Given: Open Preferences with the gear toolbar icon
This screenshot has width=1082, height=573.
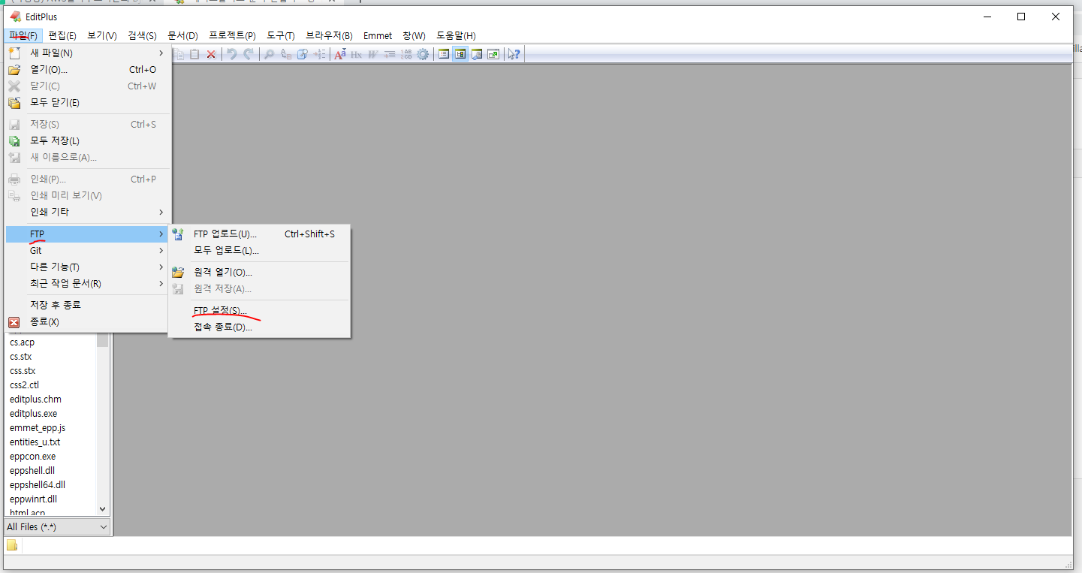Looking at the screenshot, I should (x=423, y=54).
